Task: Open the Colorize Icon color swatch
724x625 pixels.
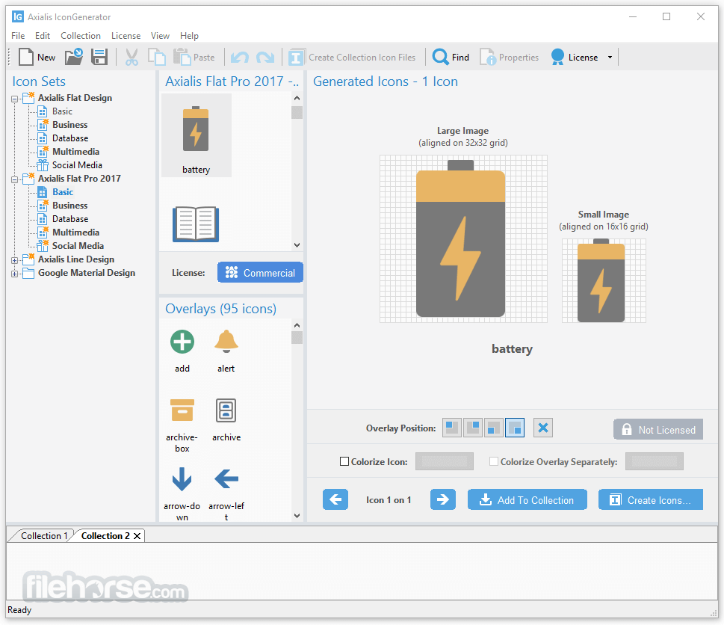Action: pyautogui.click(x=445, y=461)
